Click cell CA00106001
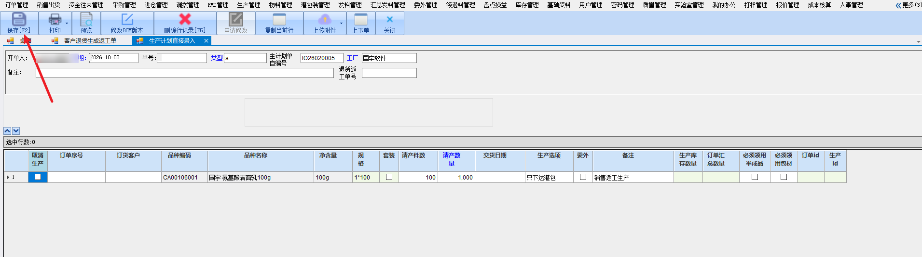Screen dimensions: 922x257 [x=184, y=177]
